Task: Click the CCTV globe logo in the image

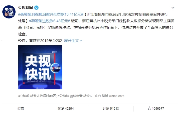Action: (x=56, y=68)
